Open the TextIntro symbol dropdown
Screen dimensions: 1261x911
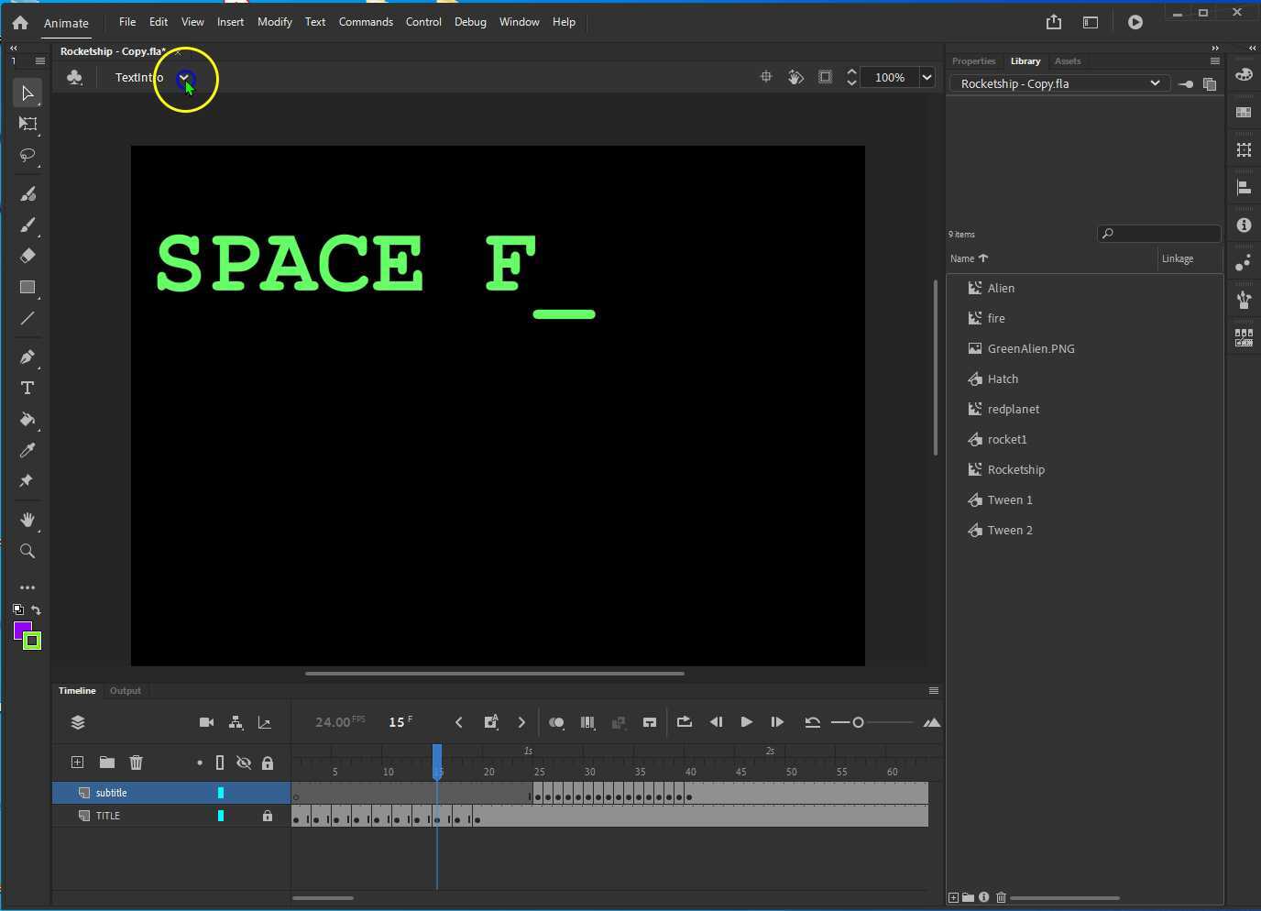click(185, 78)
